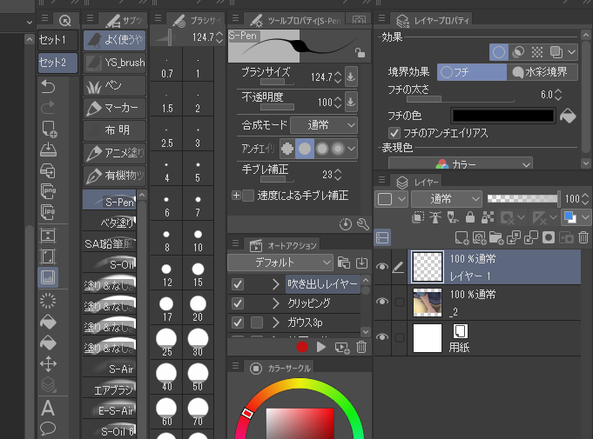Toggle visibility of 用紙 layer
The height and width of the screenshot is (439, 593).
coord(382,336)
